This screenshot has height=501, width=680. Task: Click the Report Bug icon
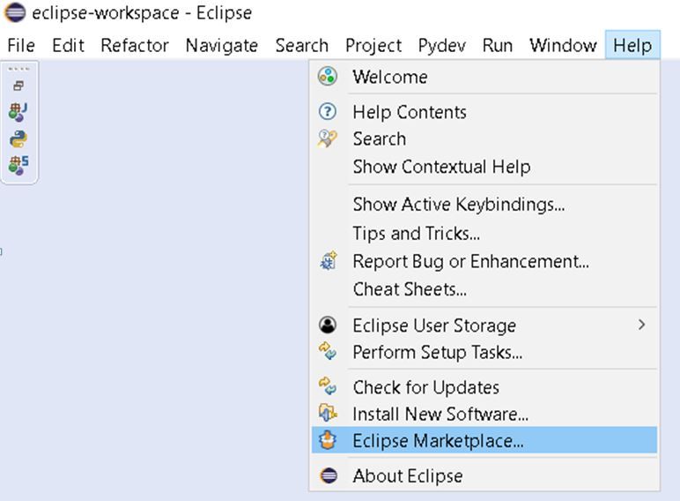[x=329, y=261]
